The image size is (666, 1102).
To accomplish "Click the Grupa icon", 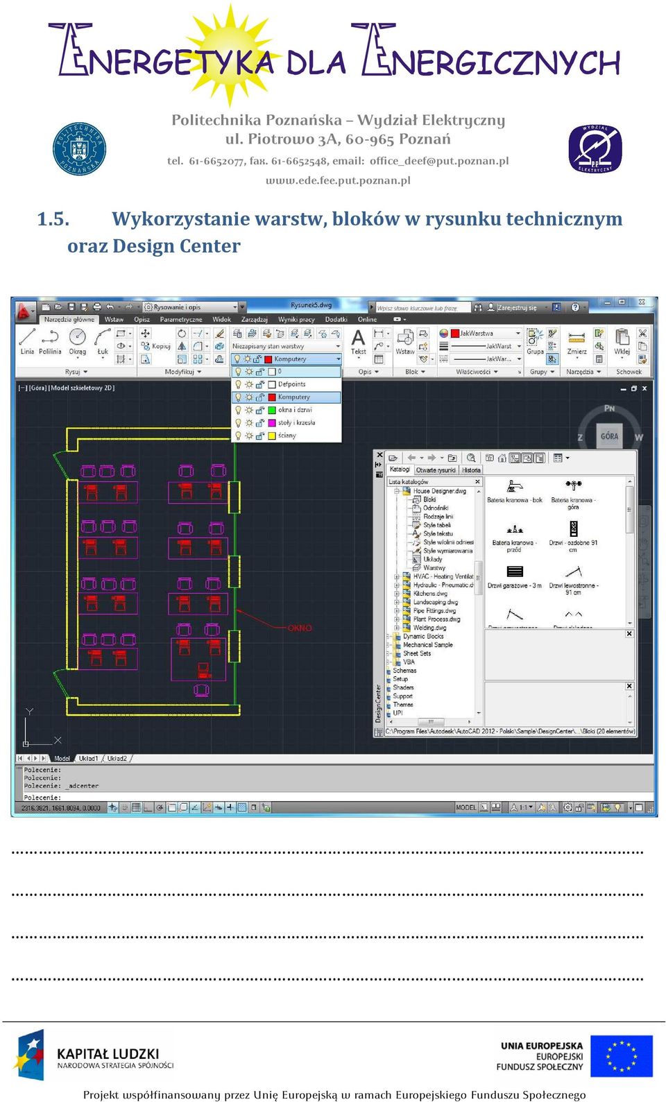I will [535, 342].
